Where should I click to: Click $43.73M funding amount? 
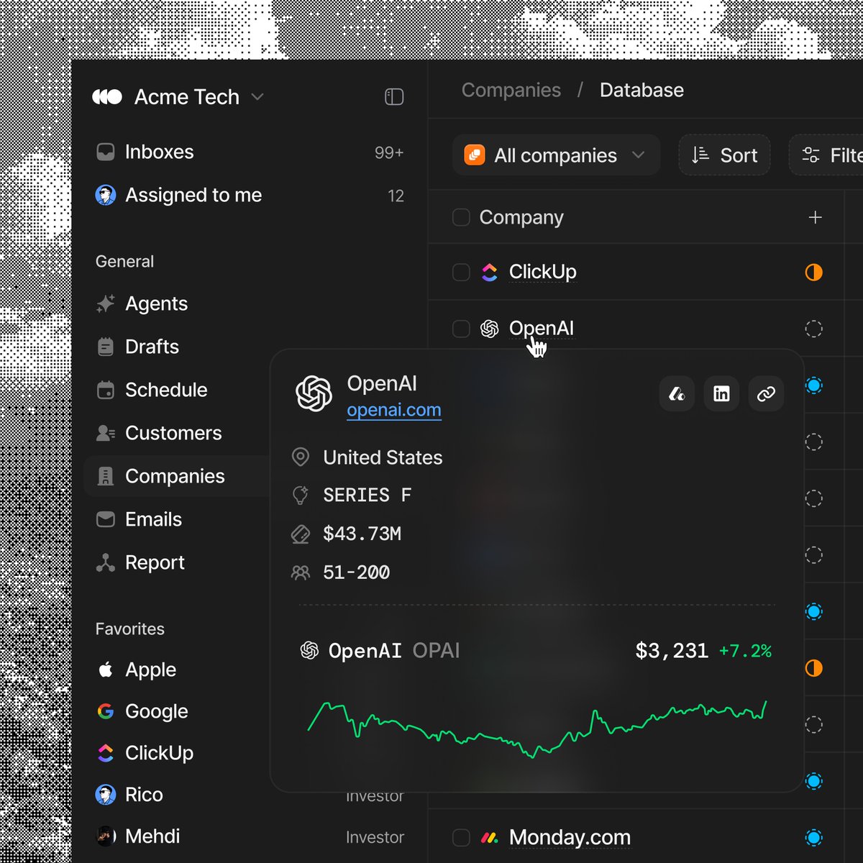362,534
